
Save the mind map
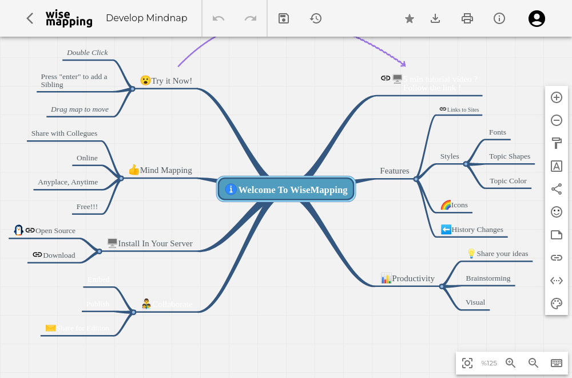(x=284, y=18)
